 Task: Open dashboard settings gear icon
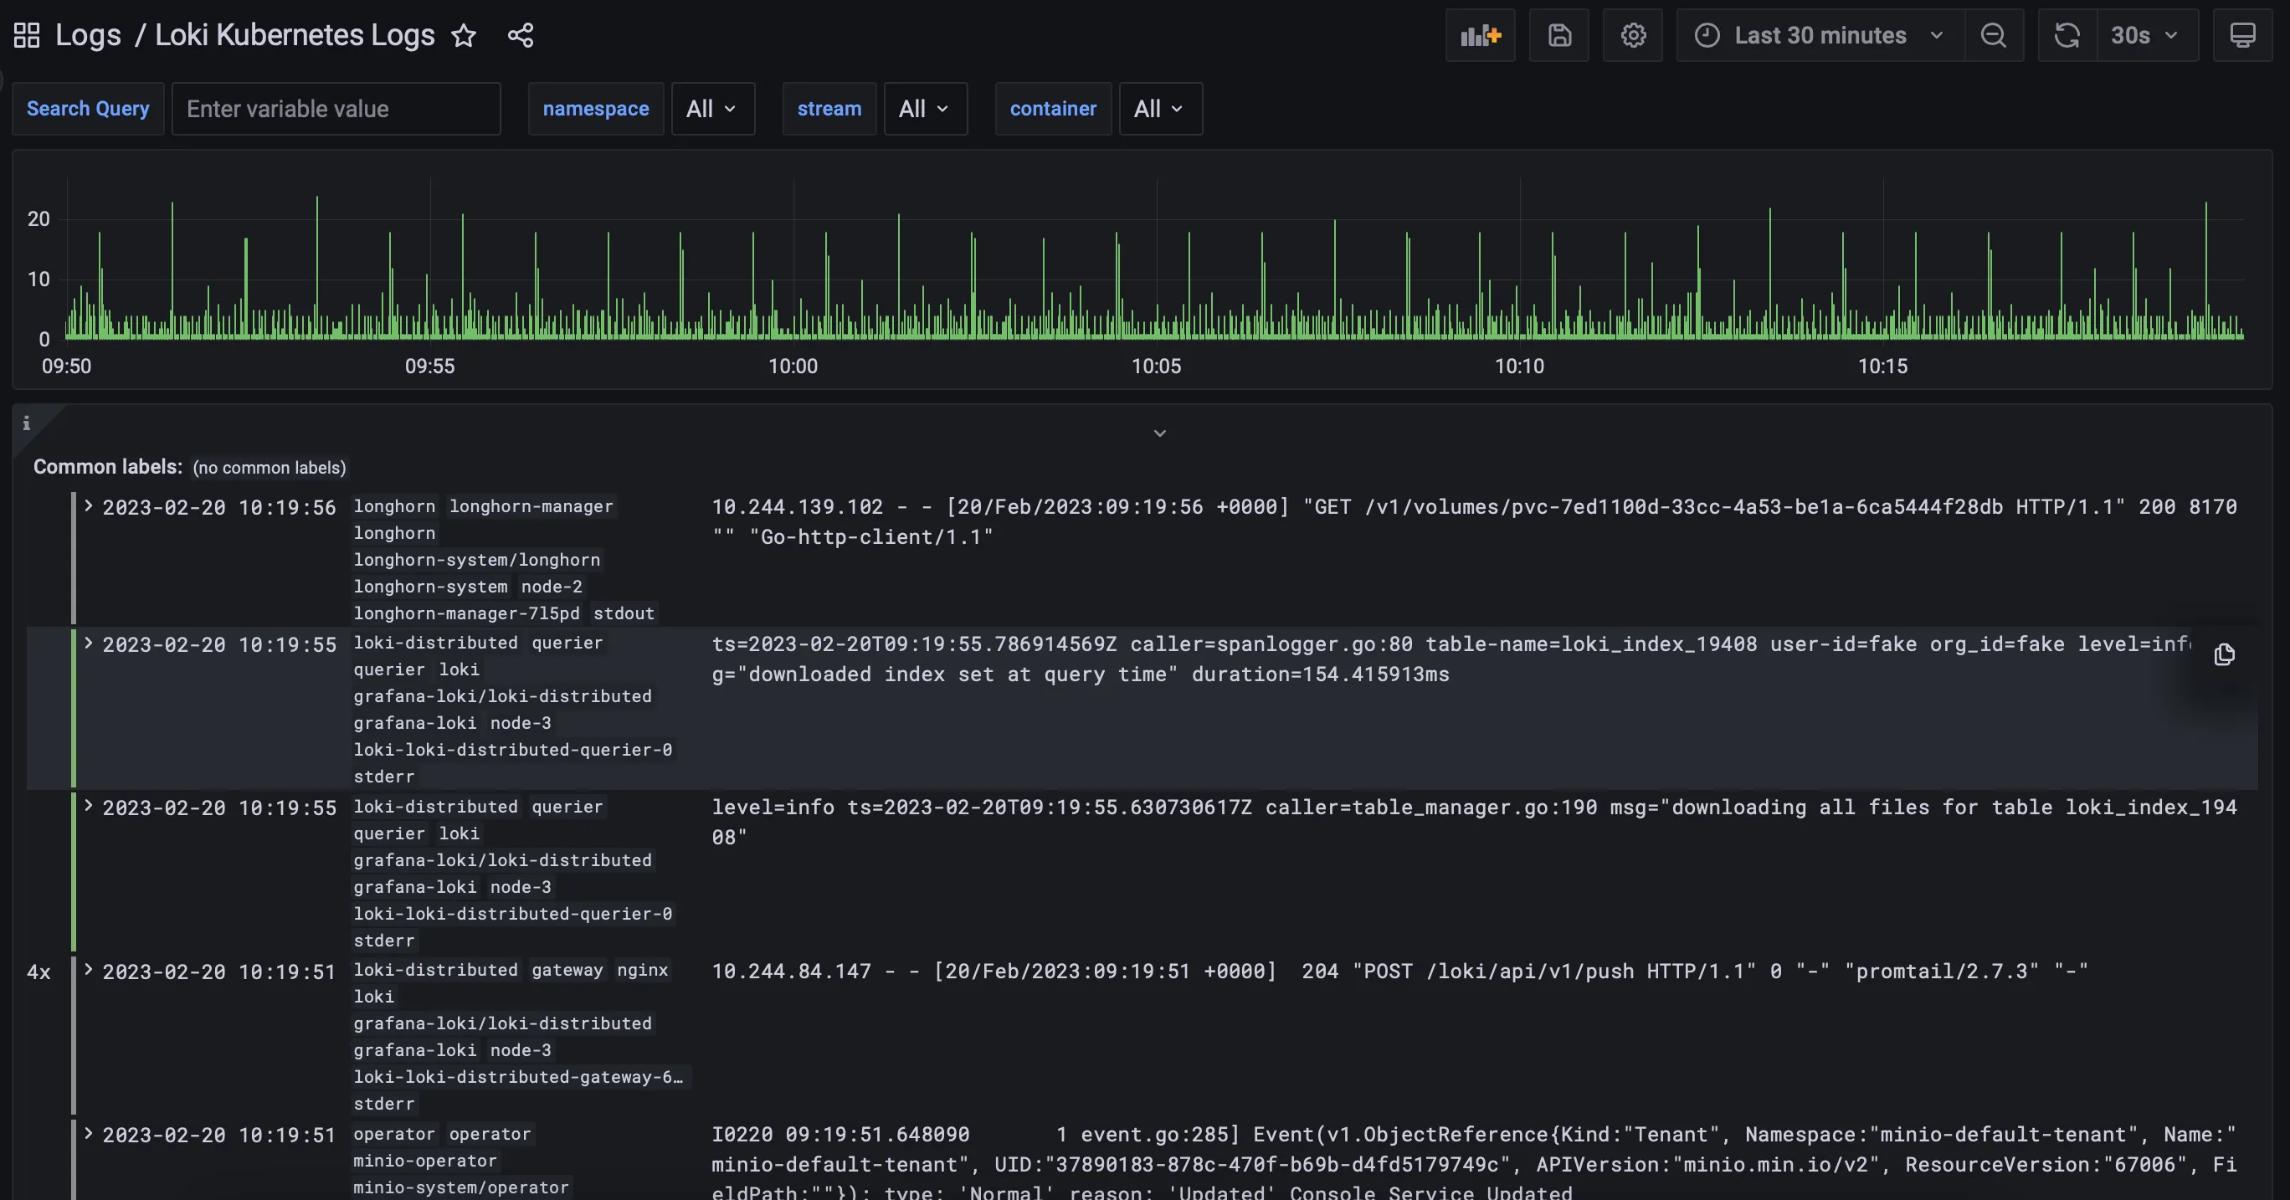click(x=1633, y=35)
